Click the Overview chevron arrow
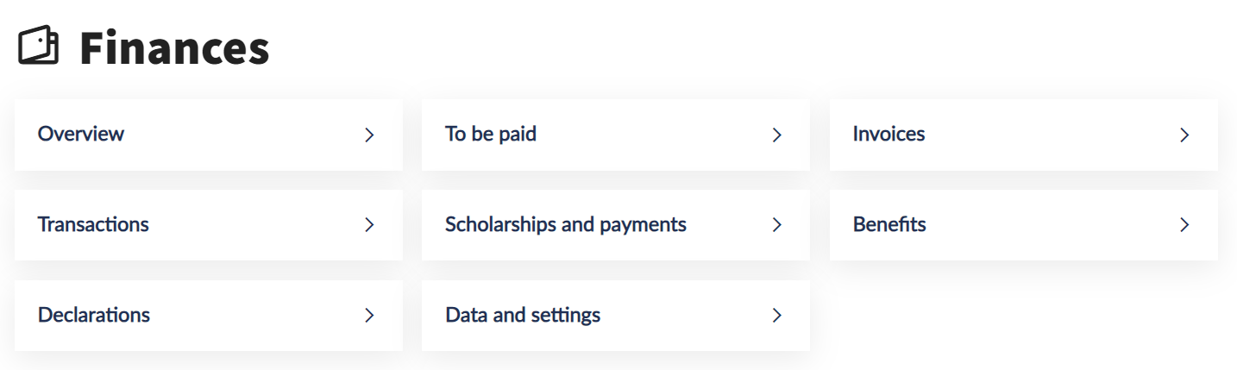1237x370 pixels. click(369, 135)
